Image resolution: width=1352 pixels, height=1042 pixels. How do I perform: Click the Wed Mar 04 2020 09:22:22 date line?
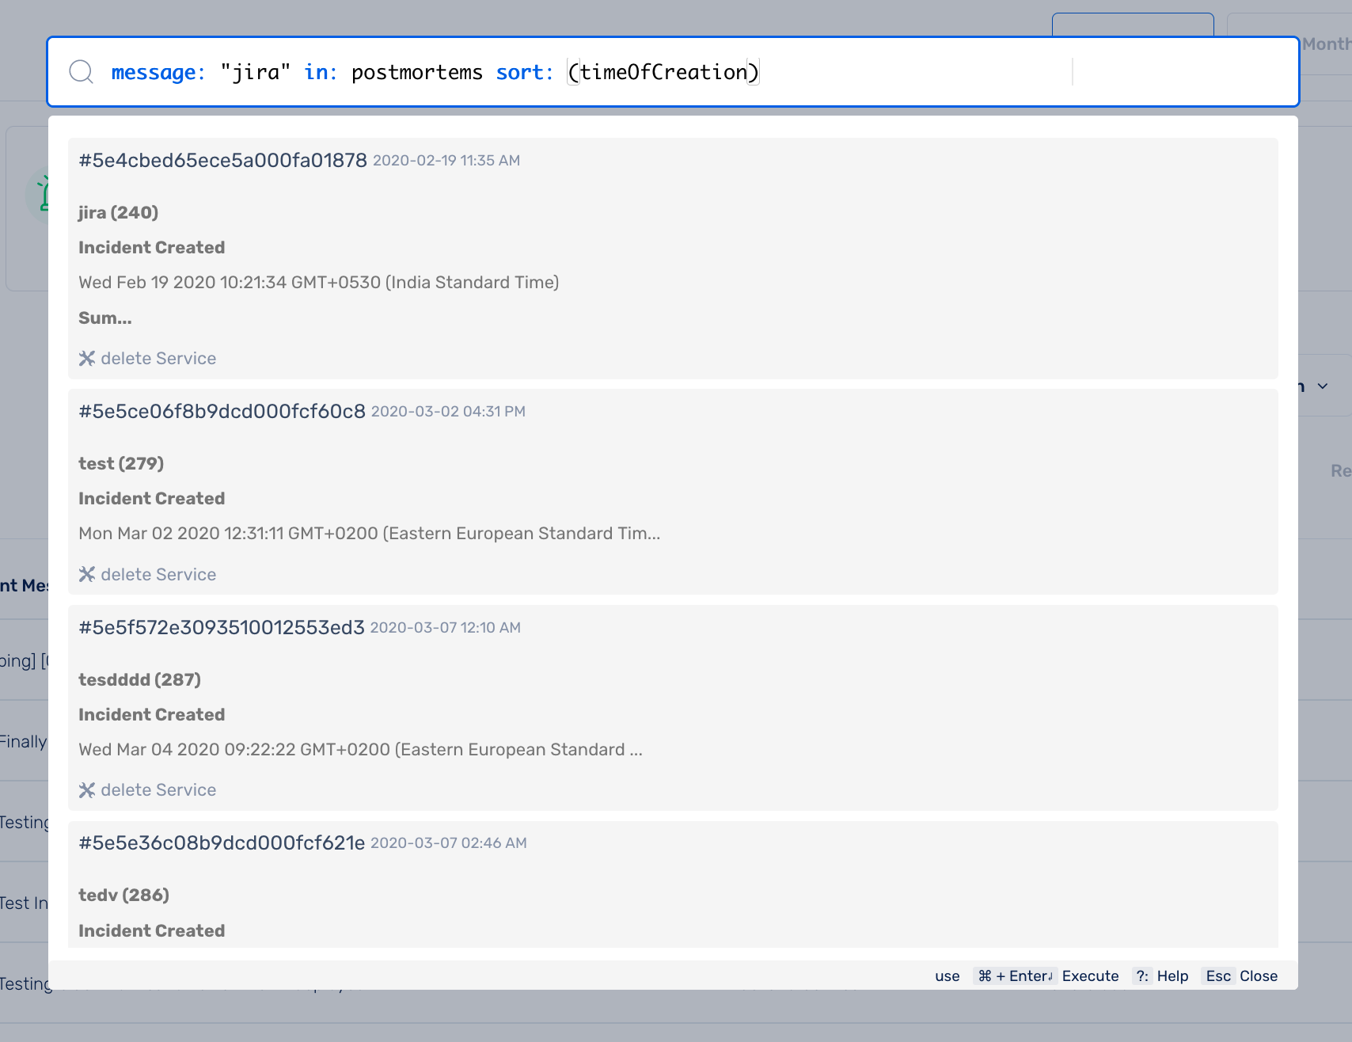coord(360,750)
